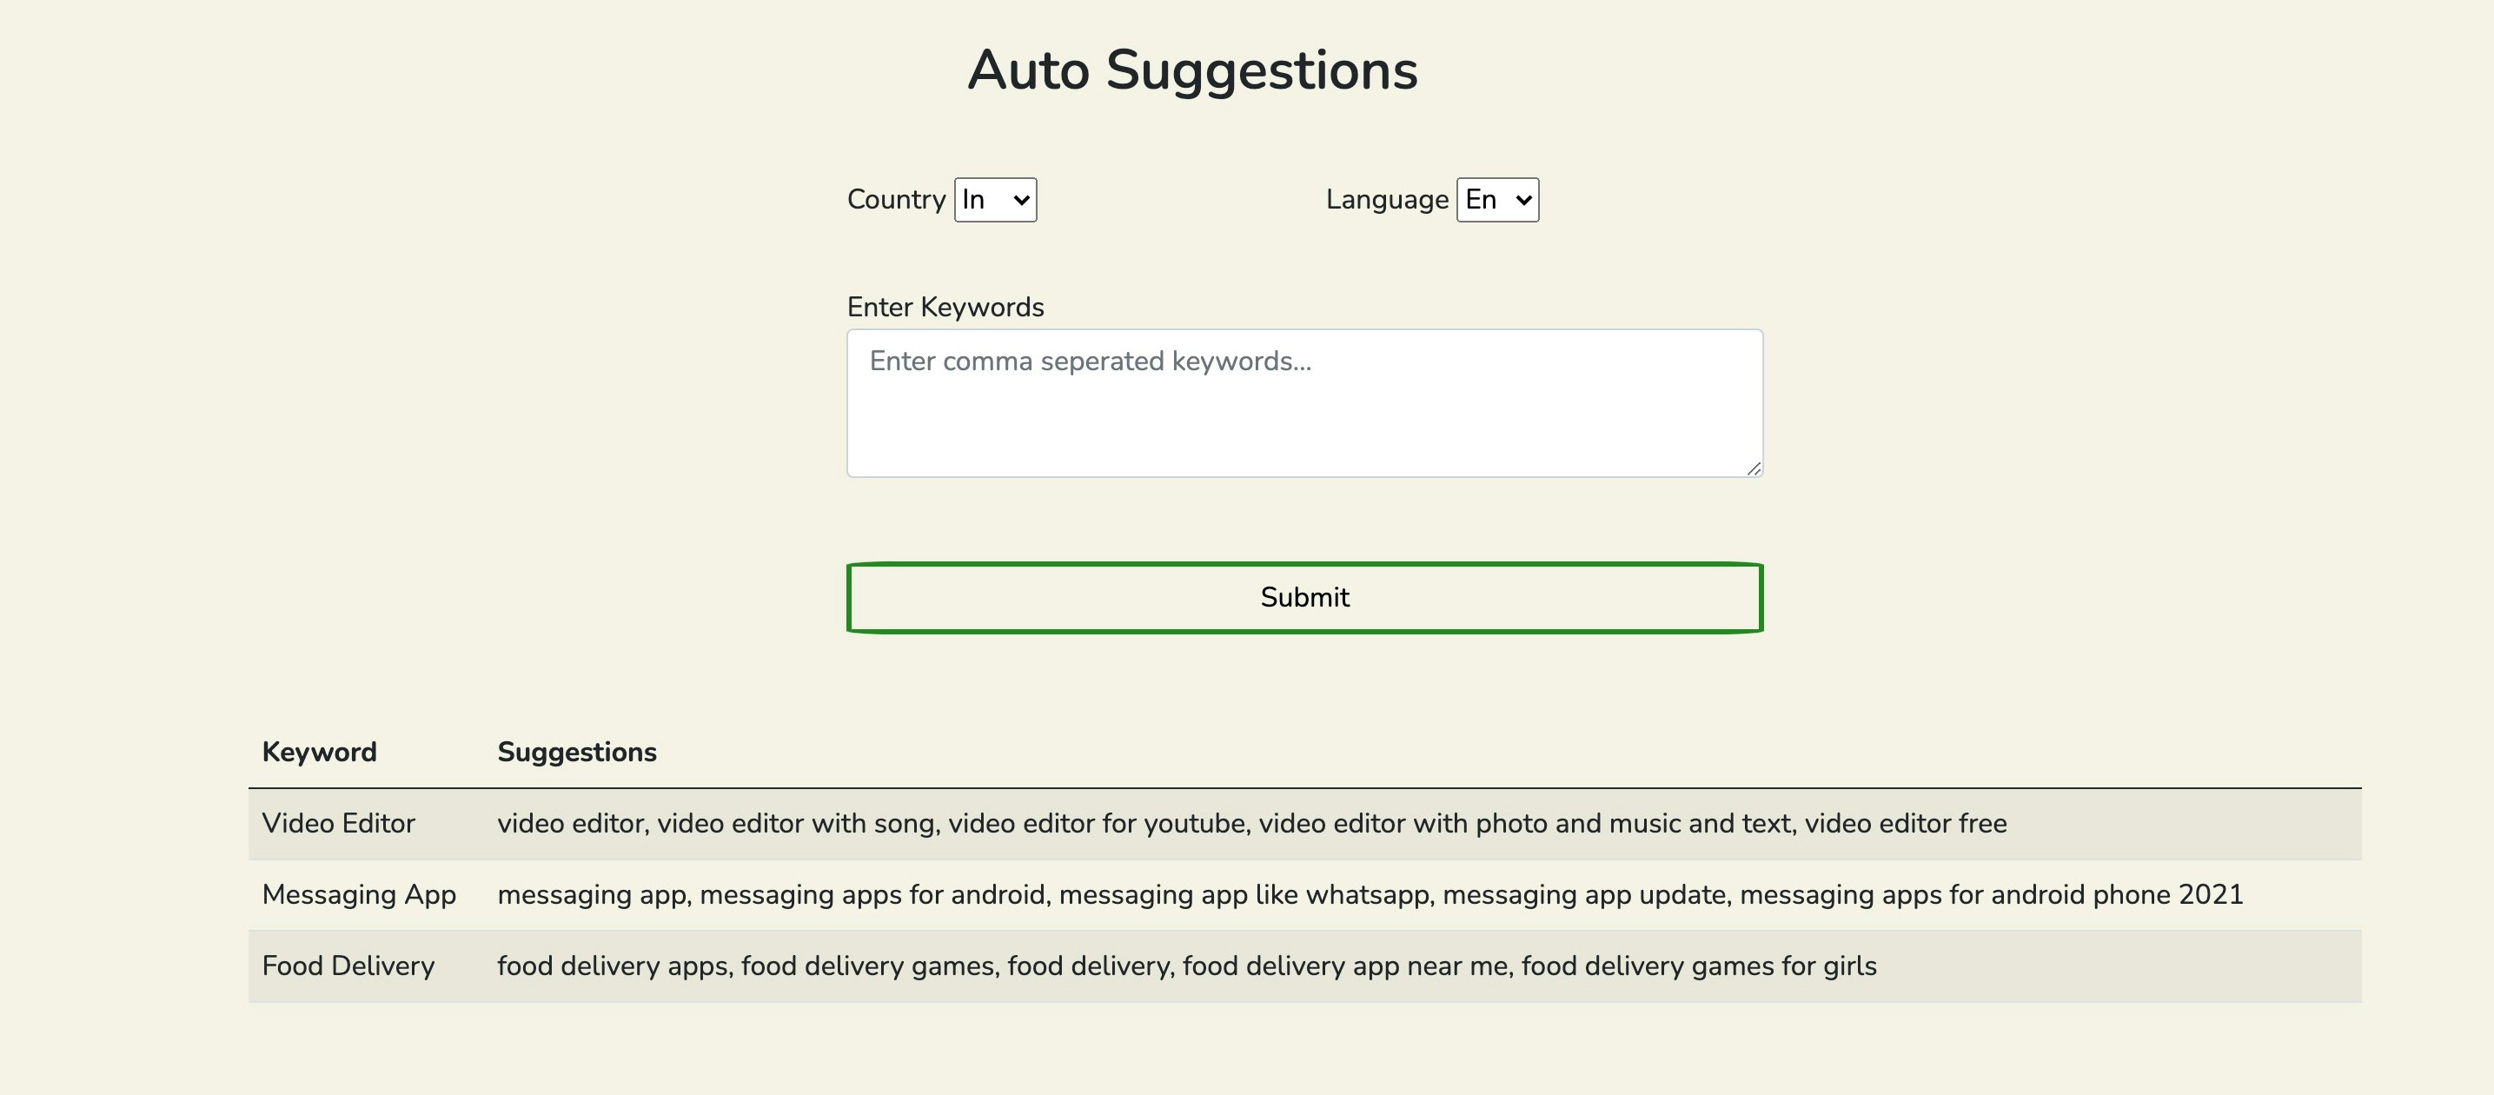Open the Language dropdown
Image resolution: width=2494 pixels, height=1095 pixels.
(x=1496, y=199)
